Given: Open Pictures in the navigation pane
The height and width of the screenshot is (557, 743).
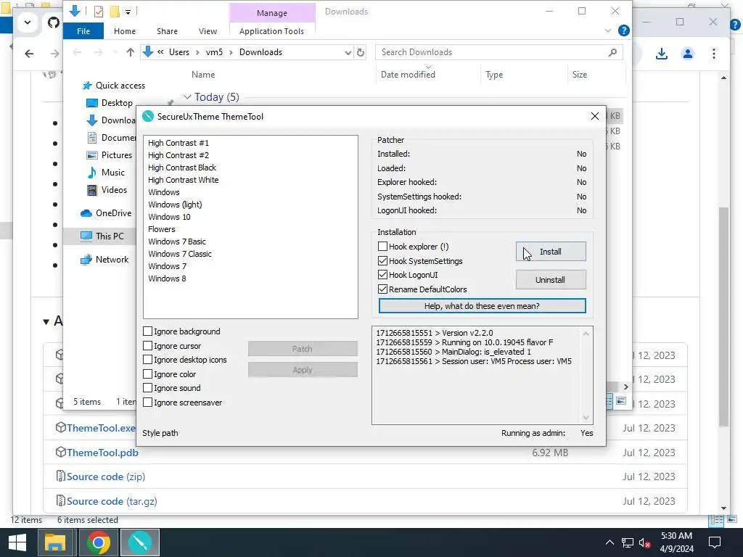Looking at the screenshot, I should pyautogui.click(x=110, y=155).
